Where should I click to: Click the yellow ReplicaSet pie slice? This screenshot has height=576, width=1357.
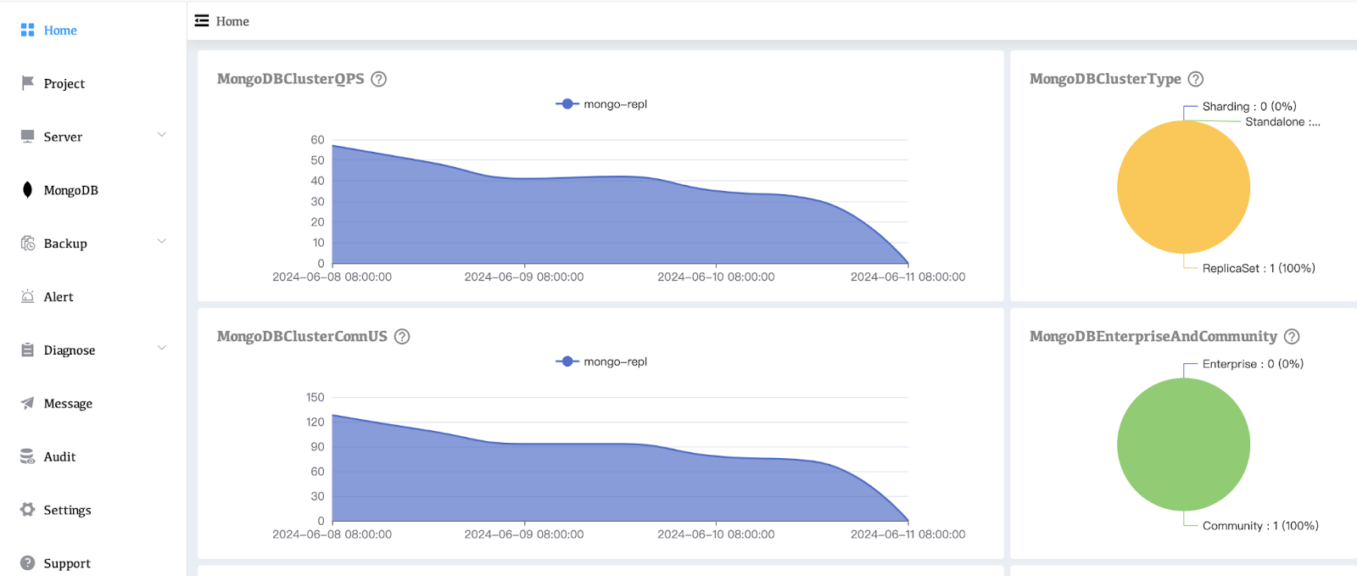pos(1183,187)
